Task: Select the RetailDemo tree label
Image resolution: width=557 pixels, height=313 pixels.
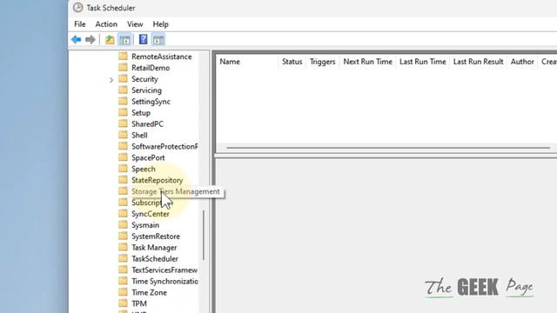Action: click(151, 68)
